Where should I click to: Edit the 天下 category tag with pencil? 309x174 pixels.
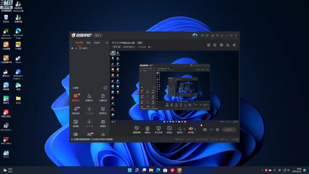tap(117, 47)
